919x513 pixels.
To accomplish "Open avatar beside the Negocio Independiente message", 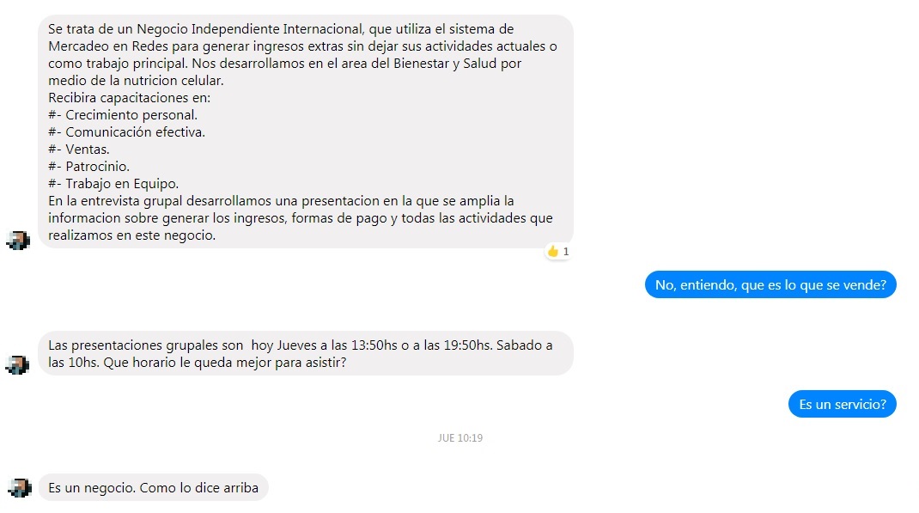I will (x=18, y=240).
